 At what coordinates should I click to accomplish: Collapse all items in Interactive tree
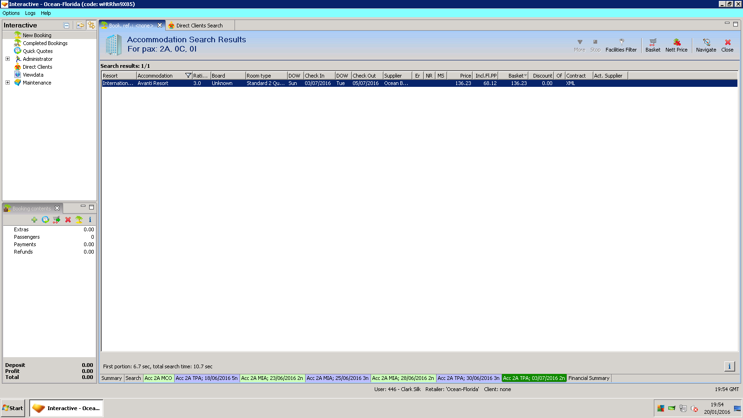coord(66,26)
